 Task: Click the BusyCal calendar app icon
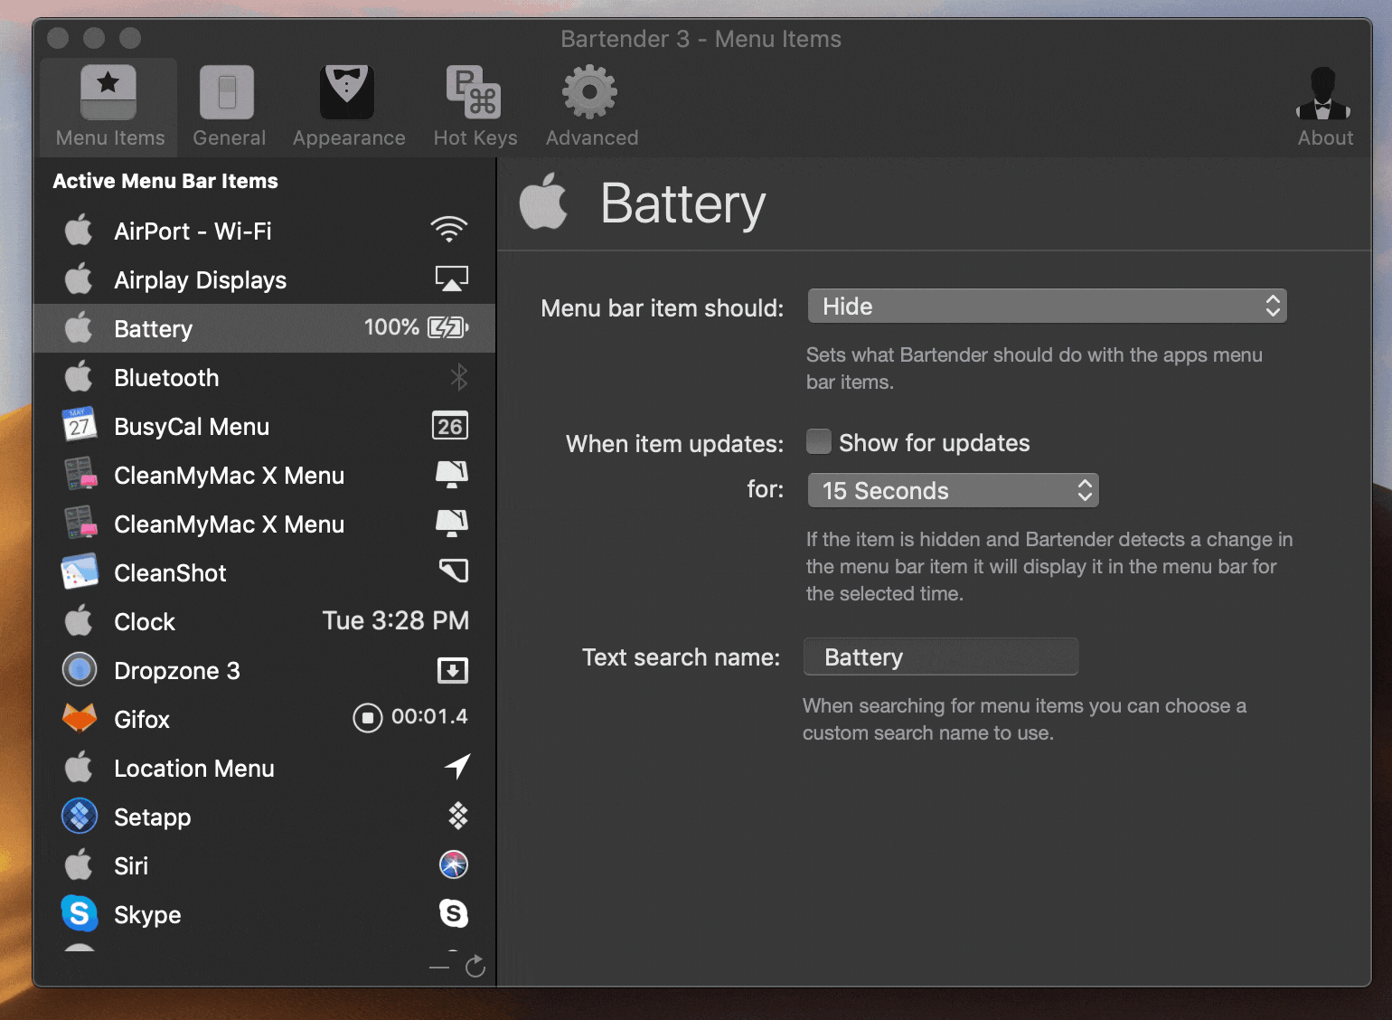pyautogui.click(x=79, y=424)
